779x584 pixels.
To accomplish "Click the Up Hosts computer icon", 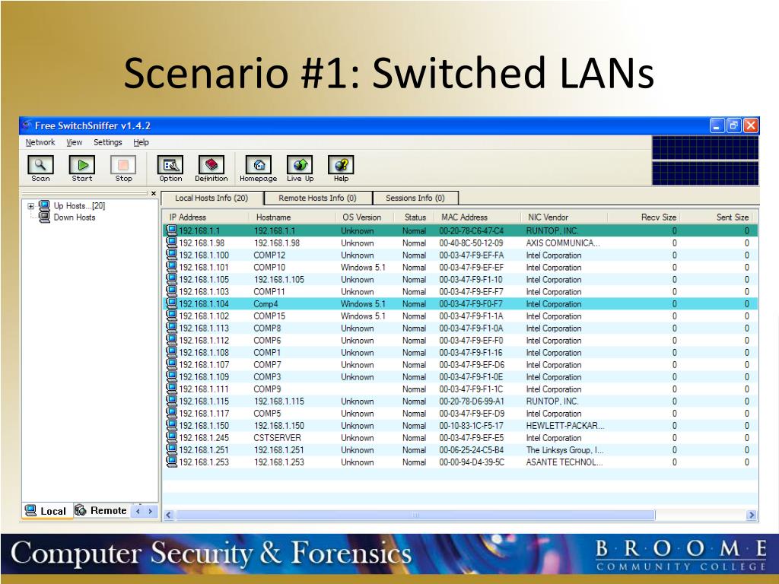I will pyautogui.click(x=44, y=205).
